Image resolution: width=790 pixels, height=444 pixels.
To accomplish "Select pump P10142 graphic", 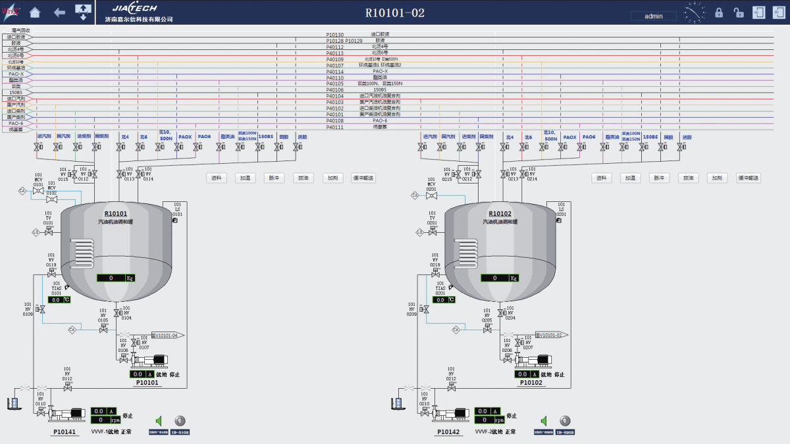I will (450, 414).
